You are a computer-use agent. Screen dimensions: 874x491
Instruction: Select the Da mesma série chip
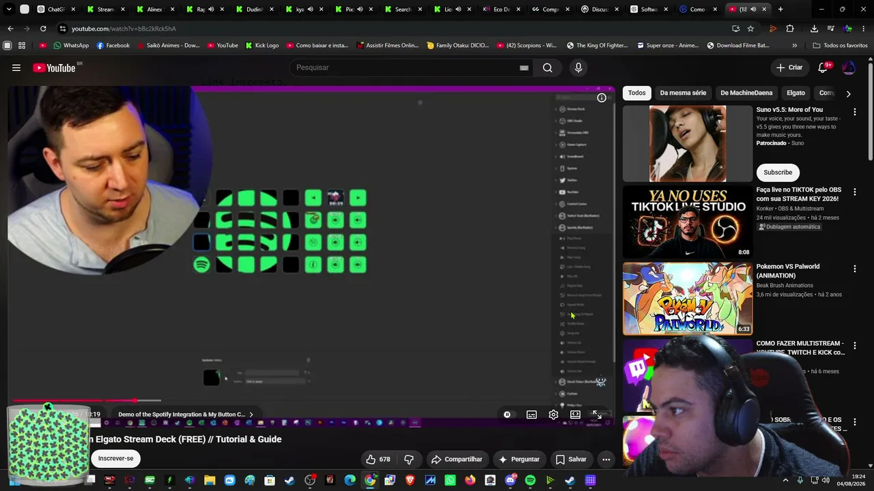[683, 93]
